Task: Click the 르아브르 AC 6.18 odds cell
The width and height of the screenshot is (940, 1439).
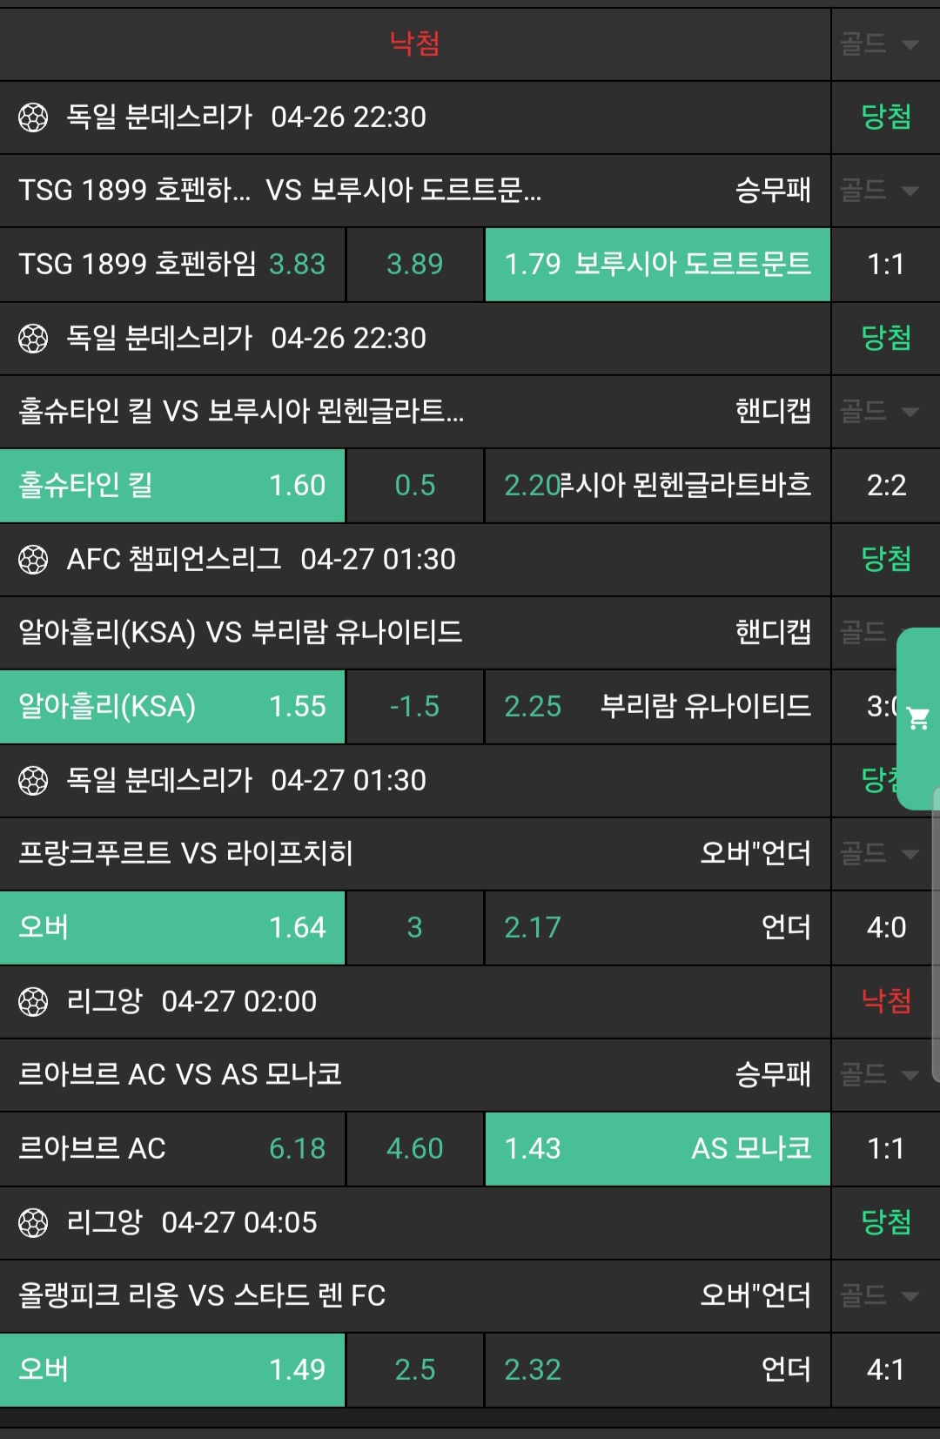Action: [172, 1149]
